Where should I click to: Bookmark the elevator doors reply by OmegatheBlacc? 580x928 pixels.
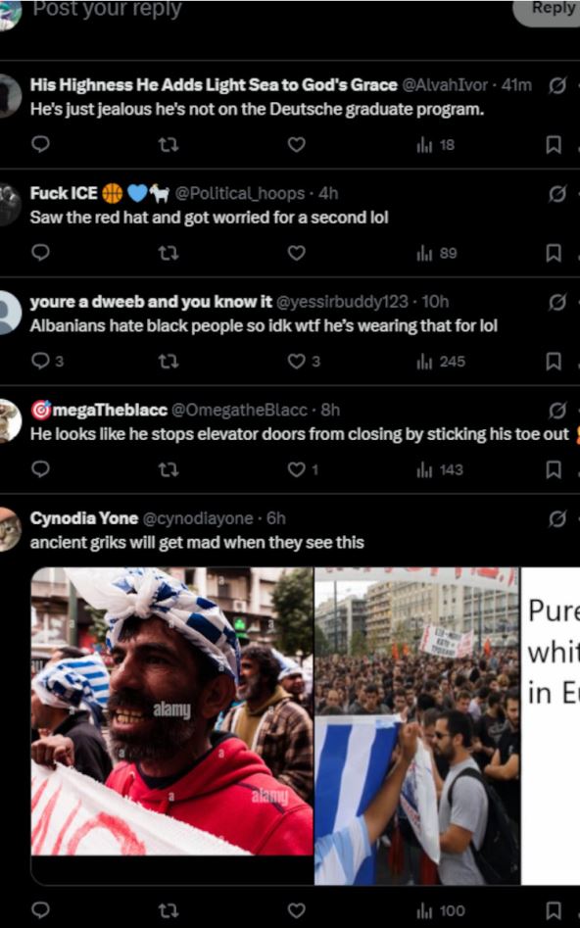[553, 469]
